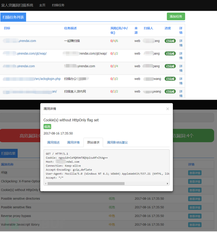Open the 主页 navigation item
217x232 pixels.
(x=42, y=5)
